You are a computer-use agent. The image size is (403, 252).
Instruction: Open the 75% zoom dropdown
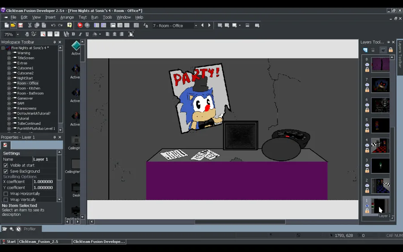tap(18, 34)
